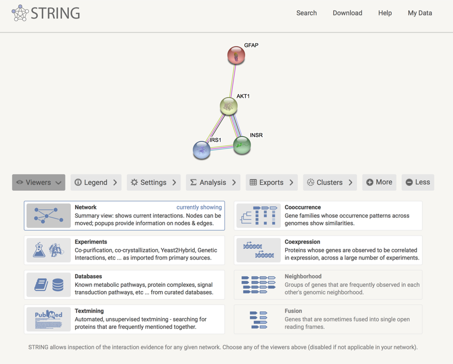The height and width of the screenshot is (364, 453).
Task: Click the STRING logo icon
Action: (20, 13)
